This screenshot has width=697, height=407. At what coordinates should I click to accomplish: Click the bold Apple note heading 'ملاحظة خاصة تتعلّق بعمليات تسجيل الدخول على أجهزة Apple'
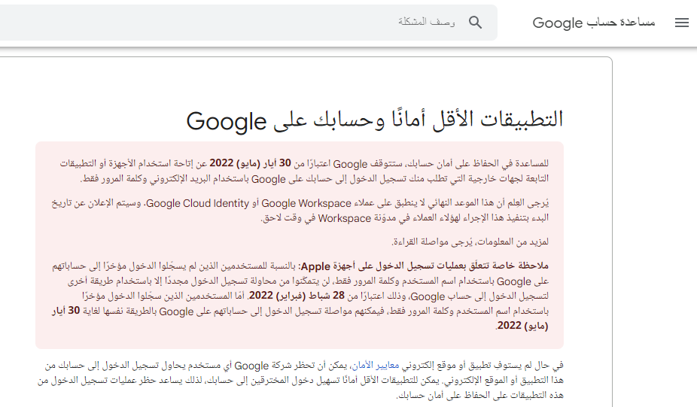pos(425,266)
